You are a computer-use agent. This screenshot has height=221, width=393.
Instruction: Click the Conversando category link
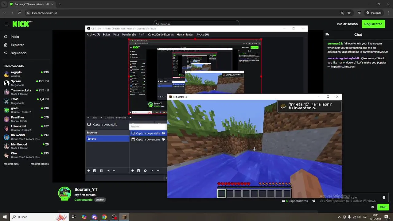[83, 200]
